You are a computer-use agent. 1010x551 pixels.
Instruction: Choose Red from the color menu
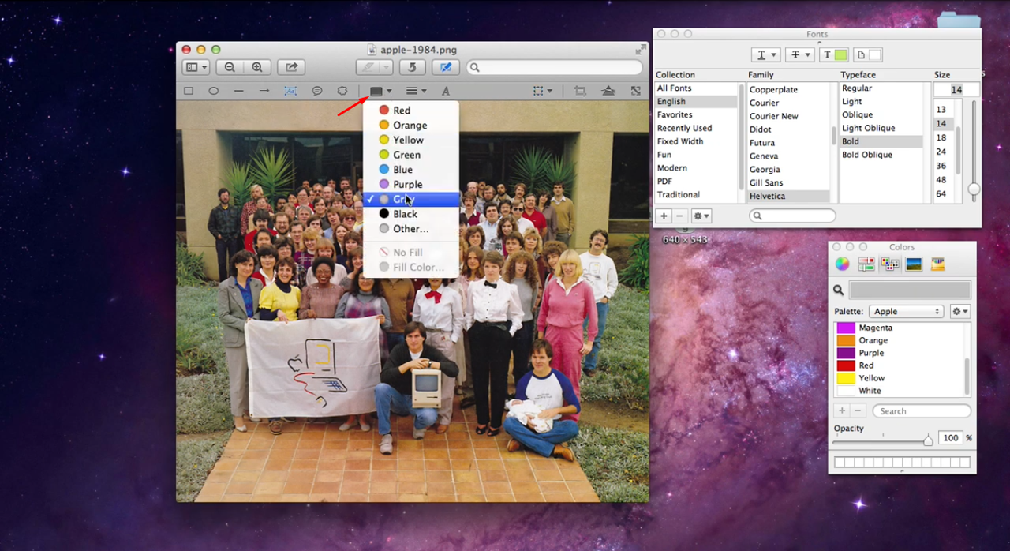(410, 111)
